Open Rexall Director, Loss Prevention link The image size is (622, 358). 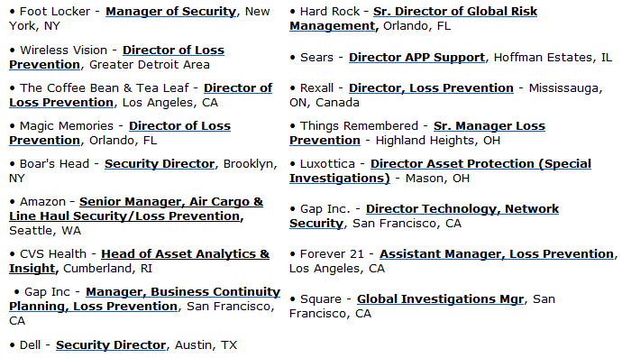tap(431, 88)
